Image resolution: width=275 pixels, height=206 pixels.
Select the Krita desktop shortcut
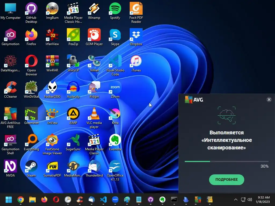click(x=115, y=116)
